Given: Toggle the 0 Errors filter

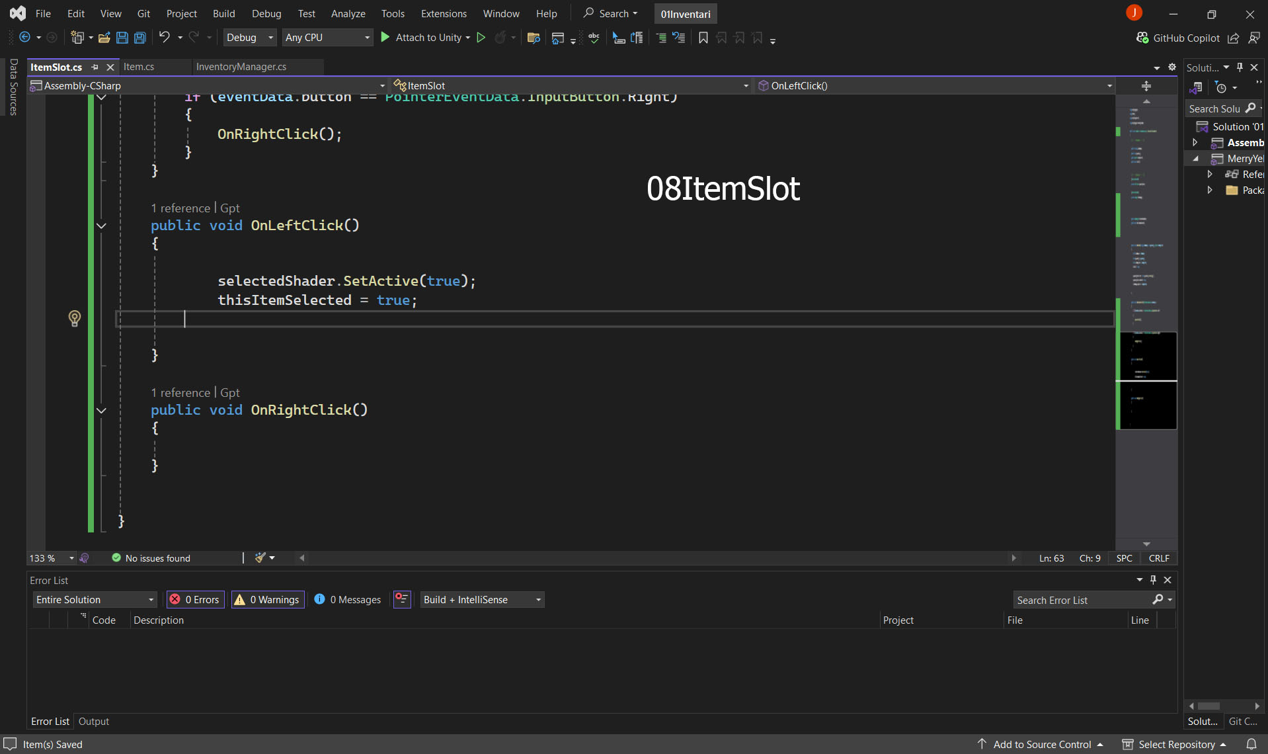Looking at the screenshot, I should 196,599.
